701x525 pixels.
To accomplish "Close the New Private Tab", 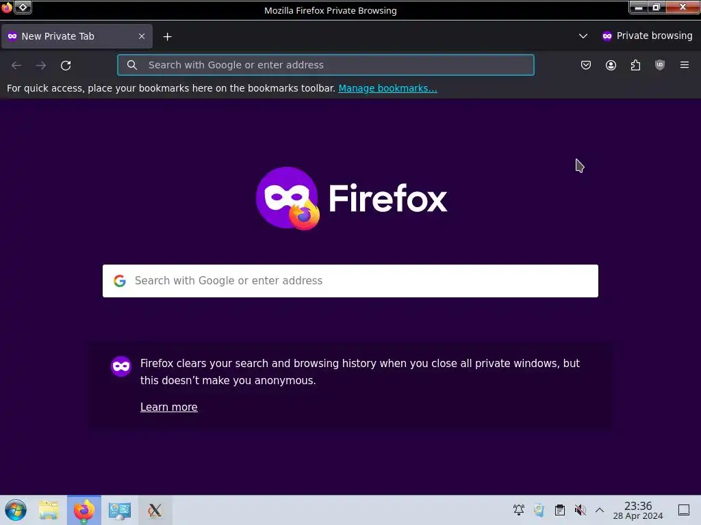I will click(142, 36).
